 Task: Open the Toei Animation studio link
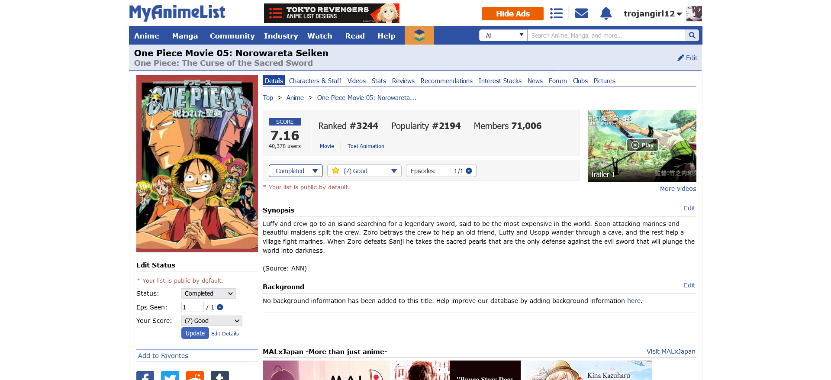click(366, 146)
